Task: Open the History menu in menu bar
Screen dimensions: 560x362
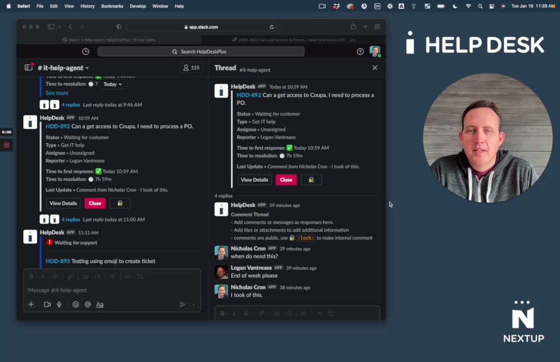Action: 87,6
